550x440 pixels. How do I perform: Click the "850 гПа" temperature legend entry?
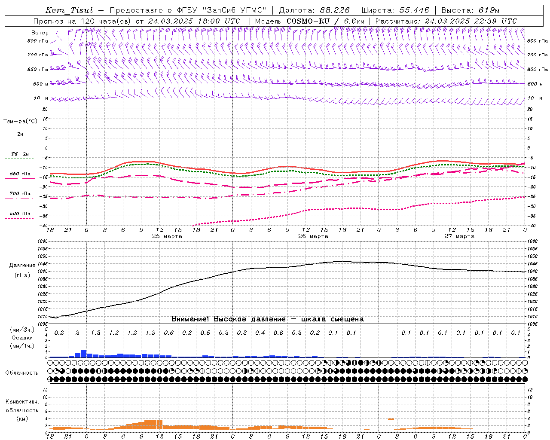(x=20, y=174)
